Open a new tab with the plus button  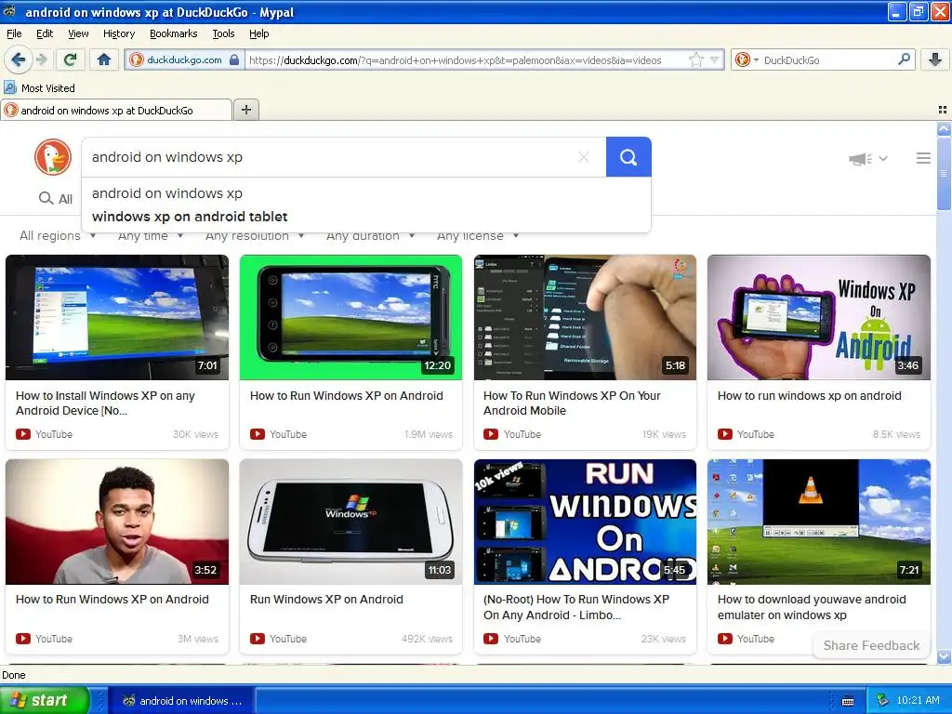246,110
